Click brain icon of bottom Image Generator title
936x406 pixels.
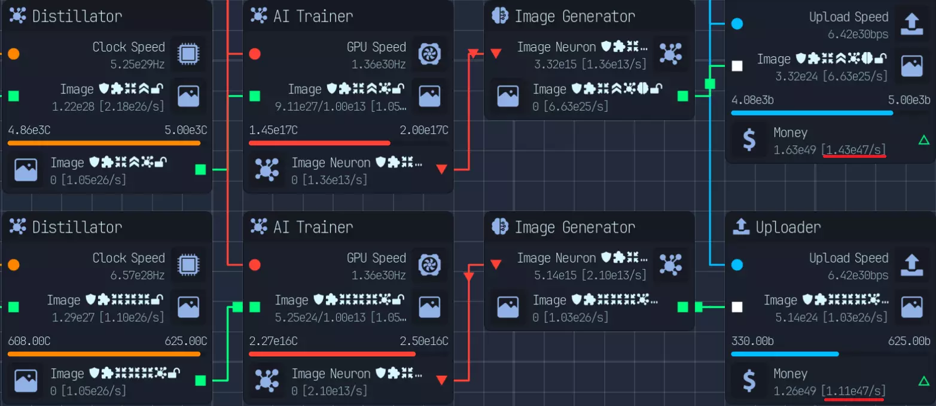(500, 227)
